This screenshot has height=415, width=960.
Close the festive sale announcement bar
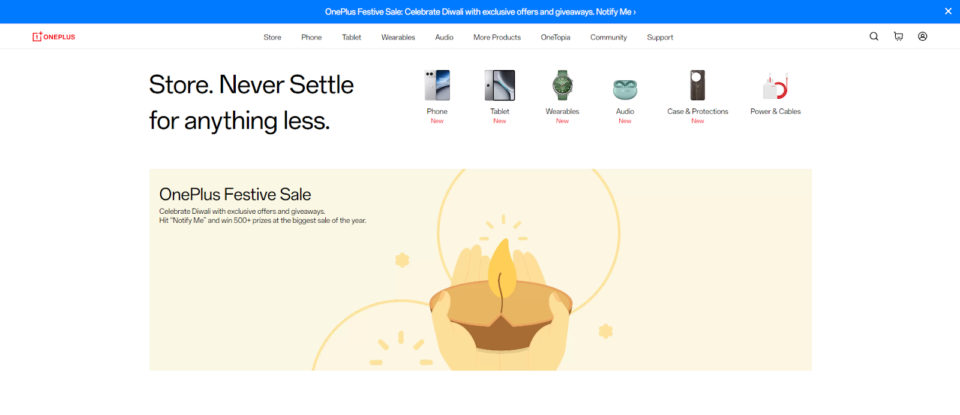tap(948, 11)
